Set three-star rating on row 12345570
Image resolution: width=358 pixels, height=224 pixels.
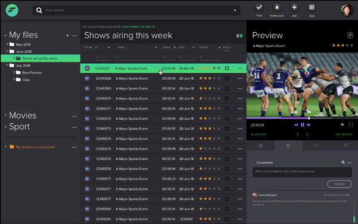pyautogui.click(x=210, y=98)
